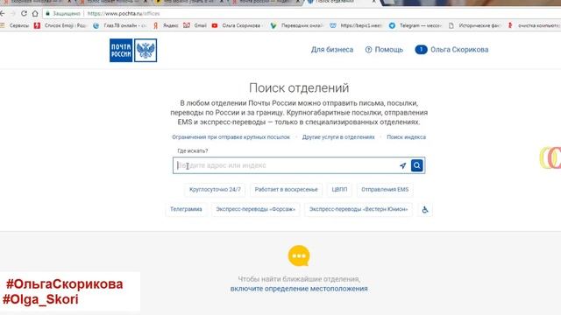Screen dimensions: 561x315
Task: Open the очистка компьютера bookmark
Action: tap(534, 25)
